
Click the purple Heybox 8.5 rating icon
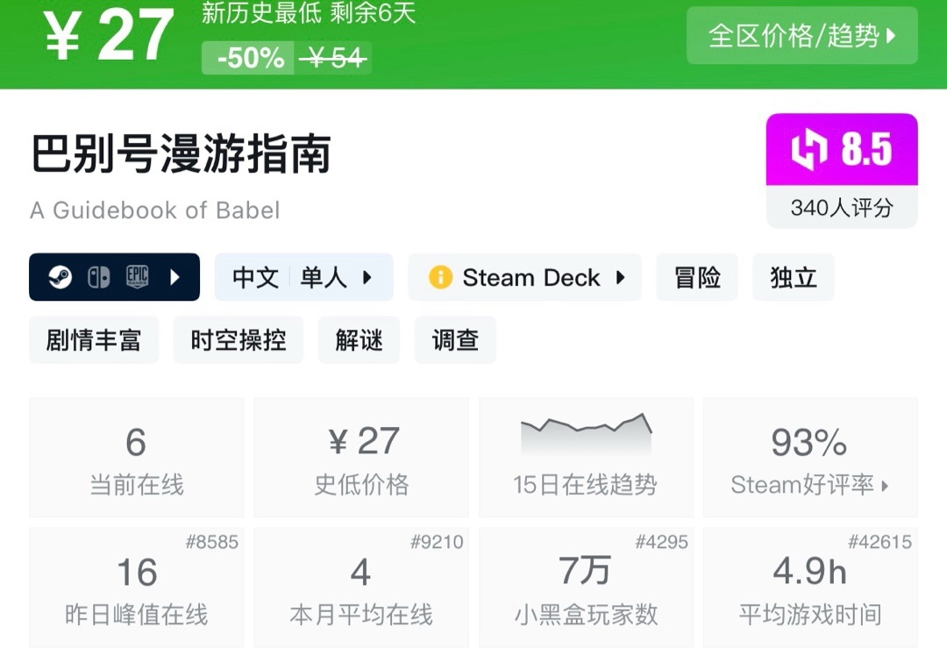pyautogui.click(x=842, y=149)
